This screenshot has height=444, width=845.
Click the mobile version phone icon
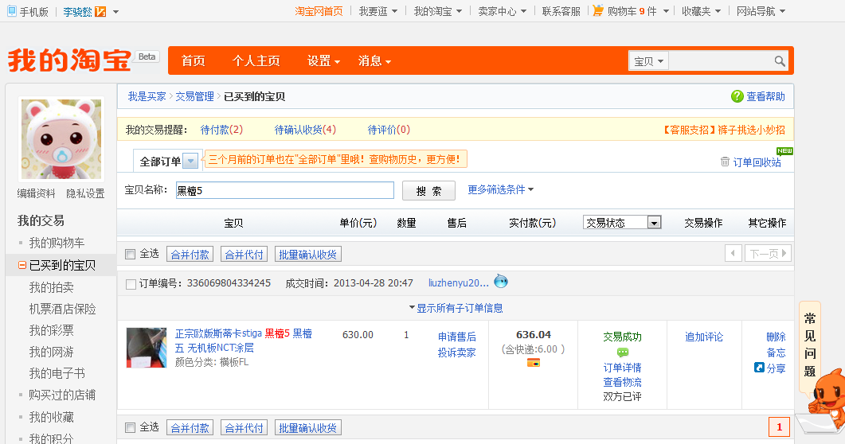(12, 11)
